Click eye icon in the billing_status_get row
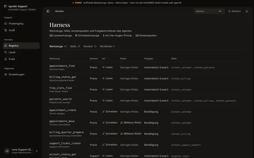 click(x=103, y=78)
